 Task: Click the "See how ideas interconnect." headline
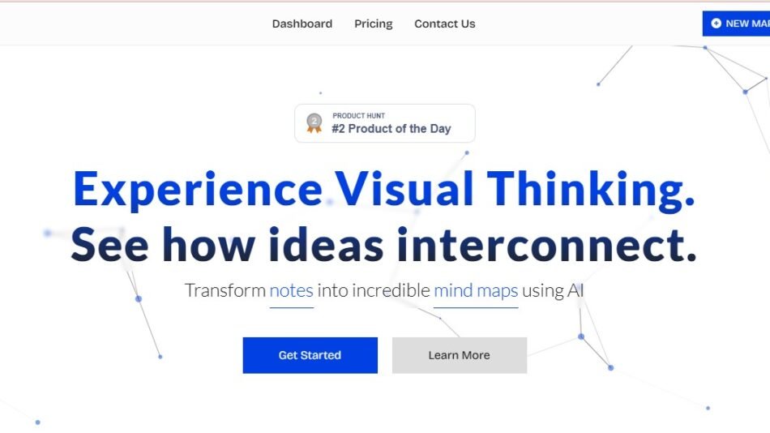click(383, 244)
